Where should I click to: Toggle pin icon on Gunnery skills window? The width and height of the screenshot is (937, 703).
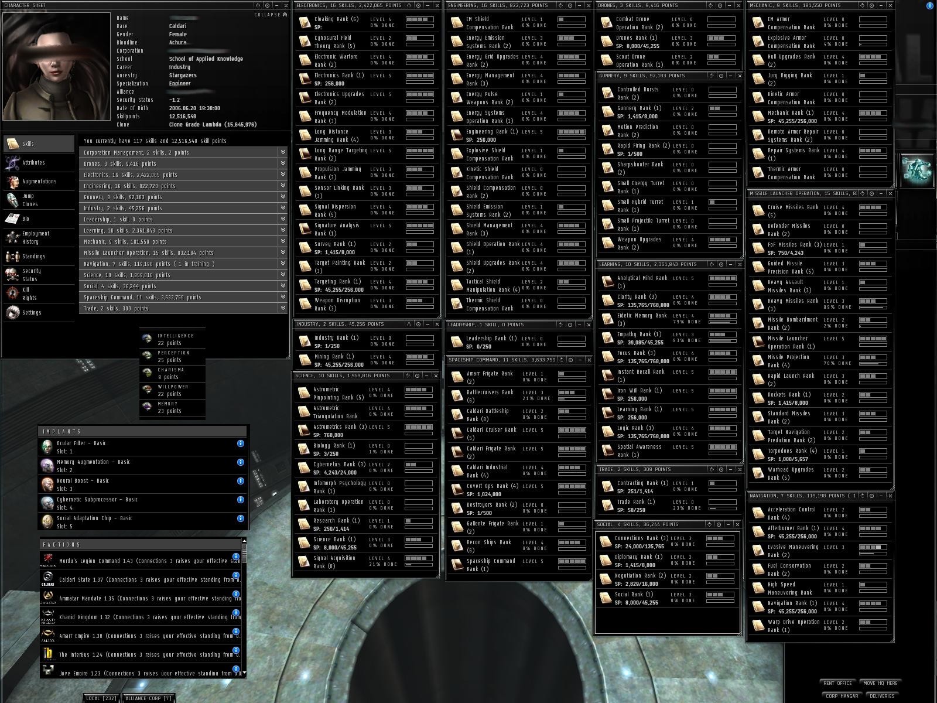(x=712, y=76)
